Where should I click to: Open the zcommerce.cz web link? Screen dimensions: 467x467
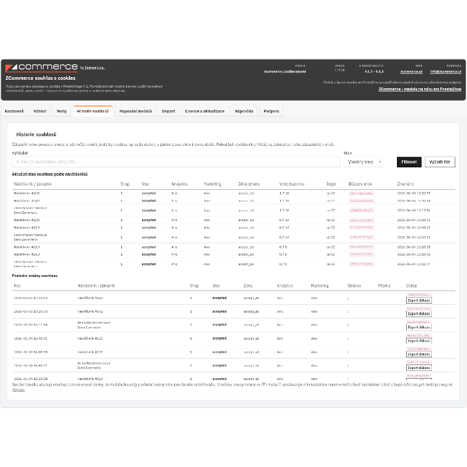click(411, 71)
